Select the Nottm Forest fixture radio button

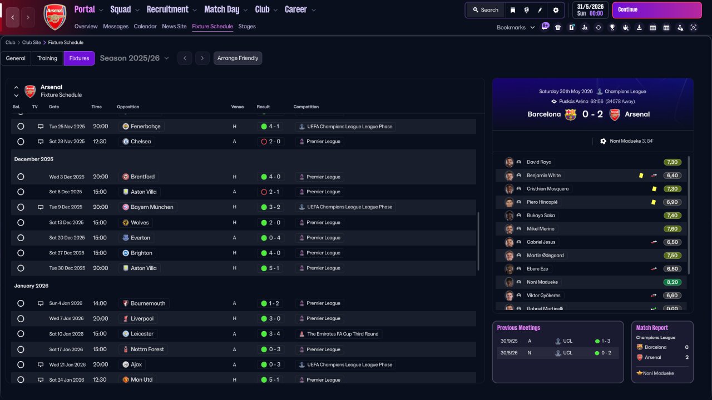[21, 349]
